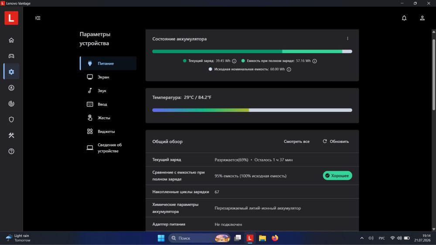Open the System update download icon
This screenshot has height=245, width=436.
(11, 87)
